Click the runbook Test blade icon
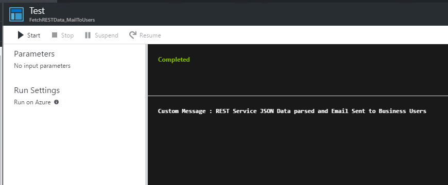Image resolution: width=448 pixels, height=185 pixels. pyautogui.click(x=16, y=14)
